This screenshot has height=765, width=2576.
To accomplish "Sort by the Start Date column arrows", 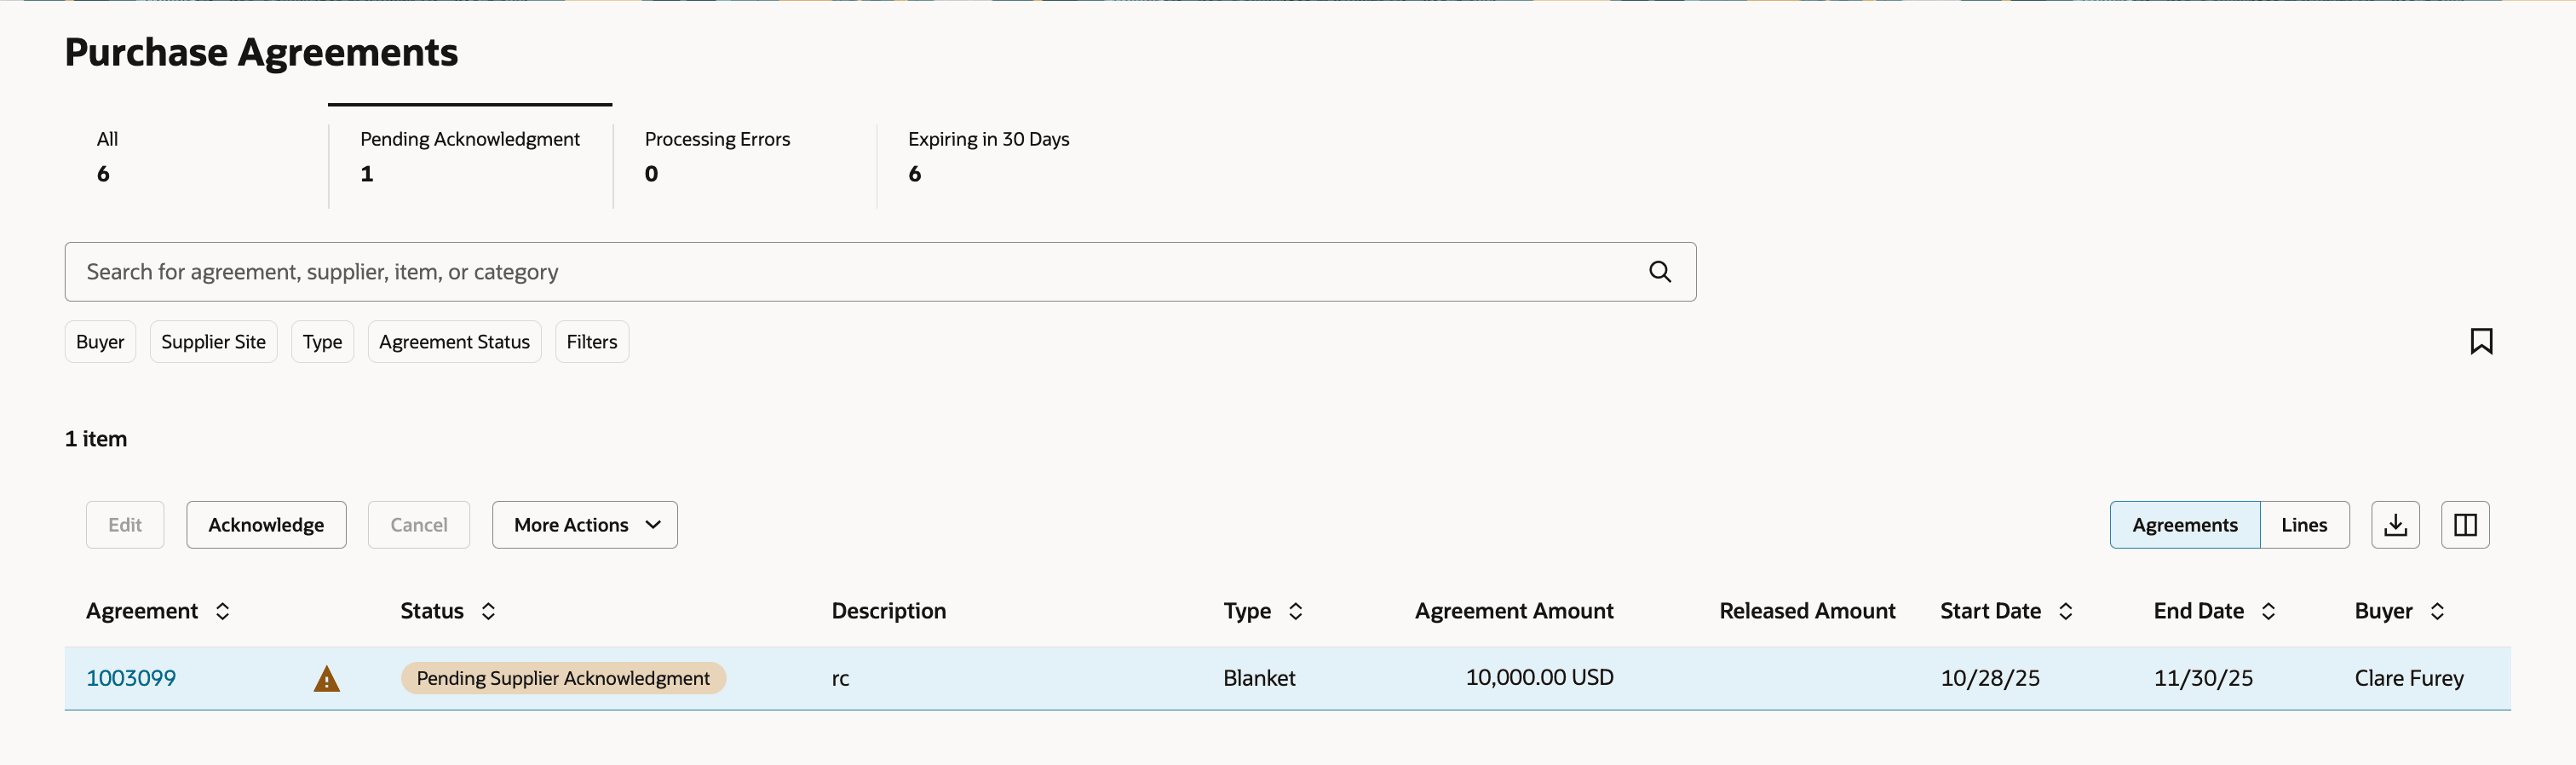I will (x=2066, y=611).
